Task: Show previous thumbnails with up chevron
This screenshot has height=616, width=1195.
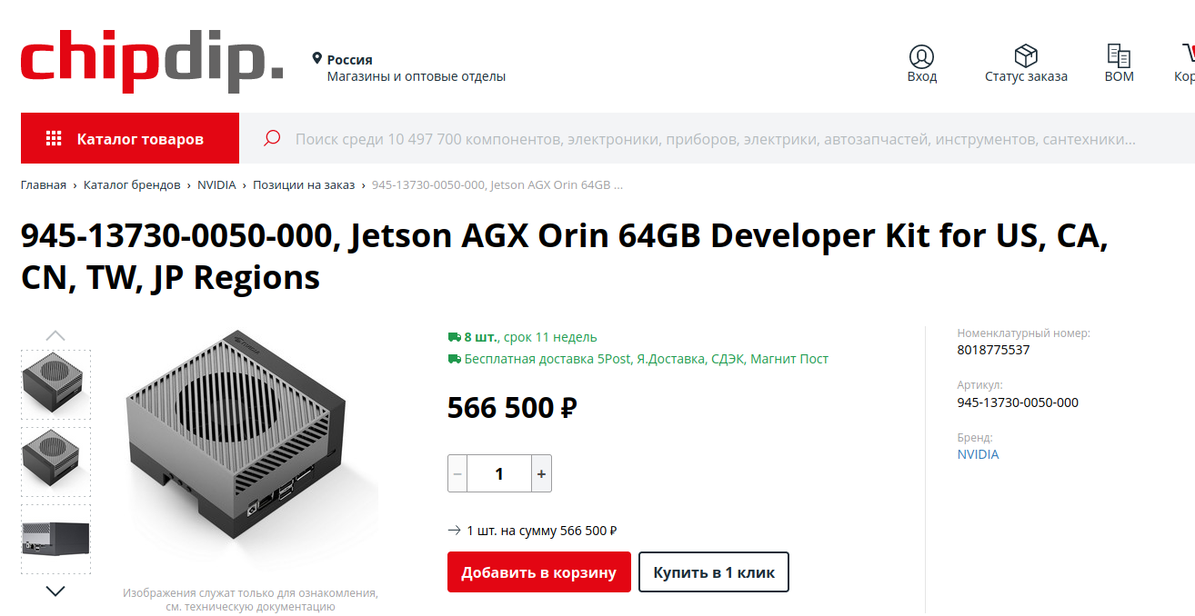Action: coord(55,335)
